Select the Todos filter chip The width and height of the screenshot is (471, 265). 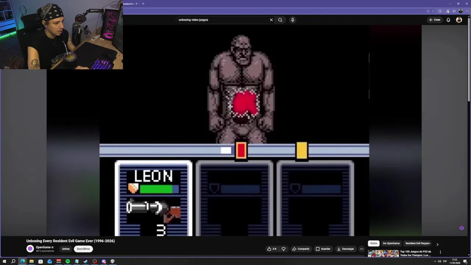(x=373, y=243)
